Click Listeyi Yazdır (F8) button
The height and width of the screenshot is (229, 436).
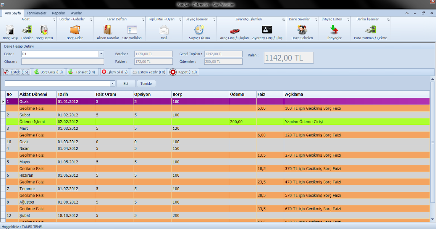click(x=148, y=72)
